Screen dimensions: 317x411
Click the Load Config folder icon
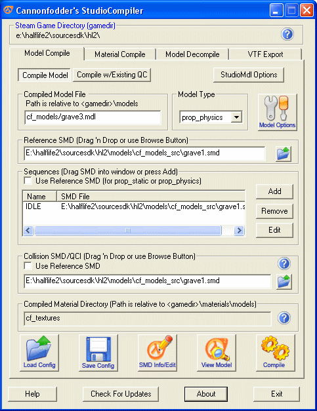point(39,353)
